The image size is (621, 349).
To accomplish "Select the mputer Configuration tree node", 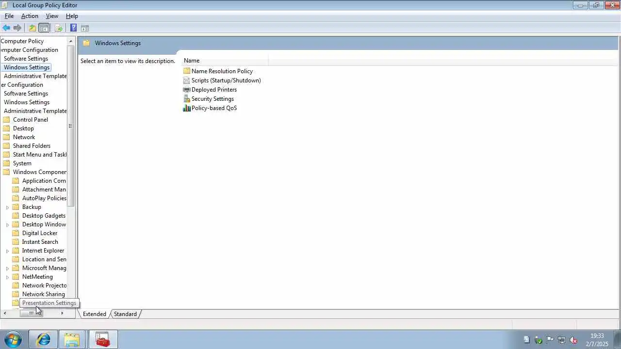I will click(29, 50).
